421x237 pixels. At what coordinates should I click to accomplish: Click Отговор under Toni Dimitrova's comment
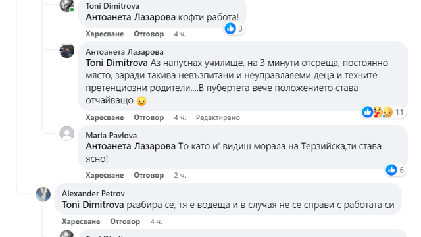(x=149, y=34)
